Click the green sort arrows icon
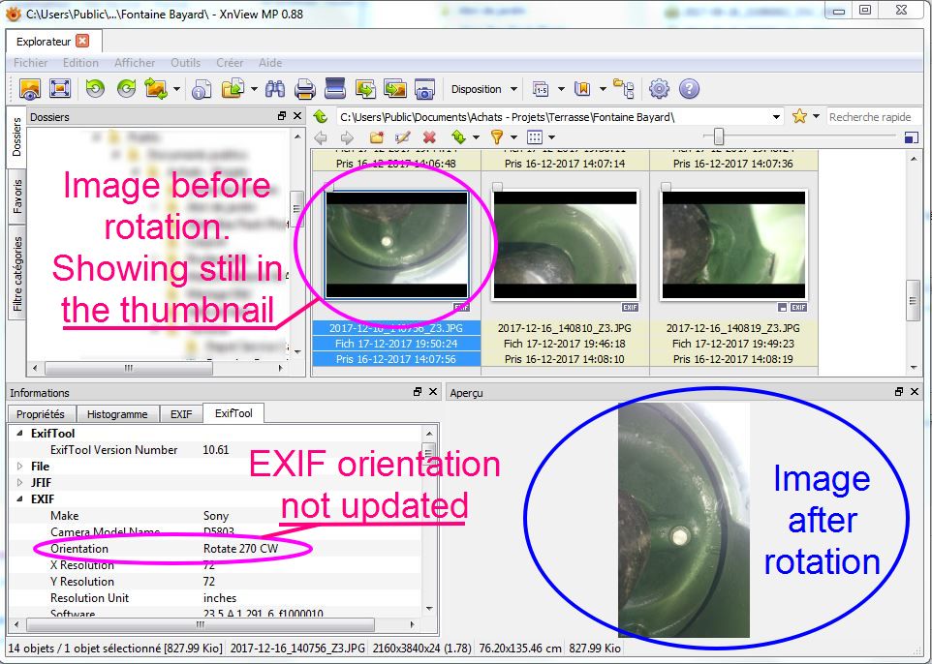932x664 pixels. point(459,137)
